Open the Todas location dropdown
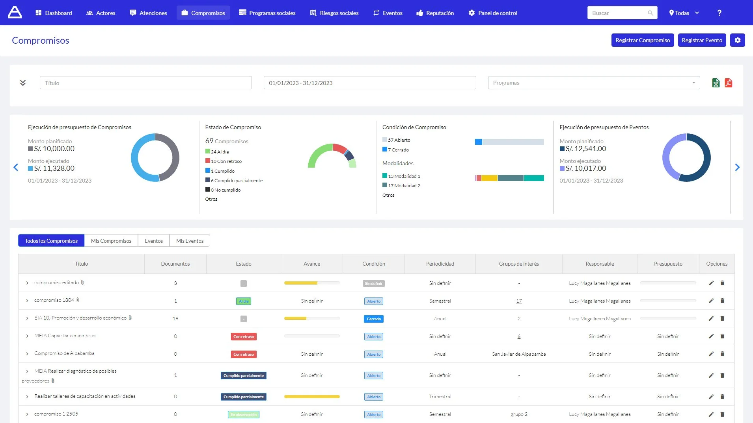Image resolution: width=753 pixels, height=423 pixels. point(684,13)
